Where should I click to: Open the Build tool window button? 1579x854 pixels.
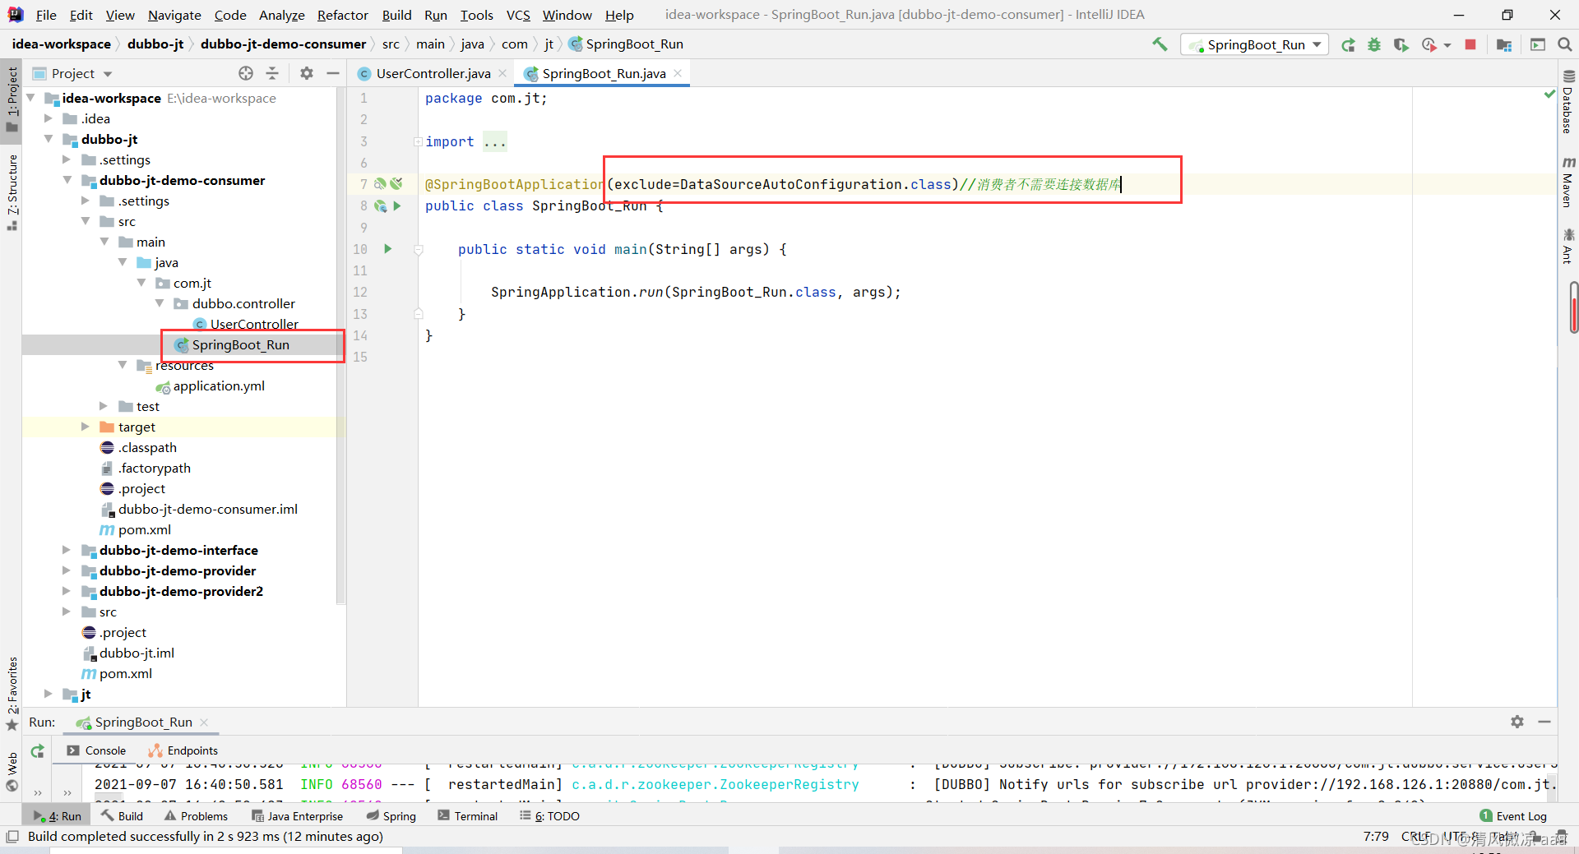[122, 816]
